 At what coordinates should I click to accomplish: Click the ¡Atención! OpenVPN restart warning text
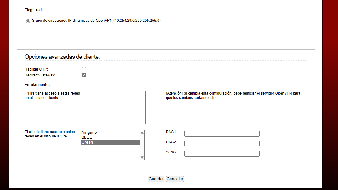tap(233, 95)
